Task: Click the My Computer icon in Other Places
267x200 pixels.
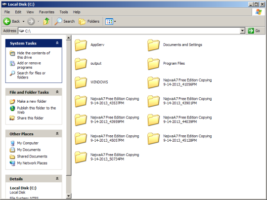Action: click(x=12, y=143)
